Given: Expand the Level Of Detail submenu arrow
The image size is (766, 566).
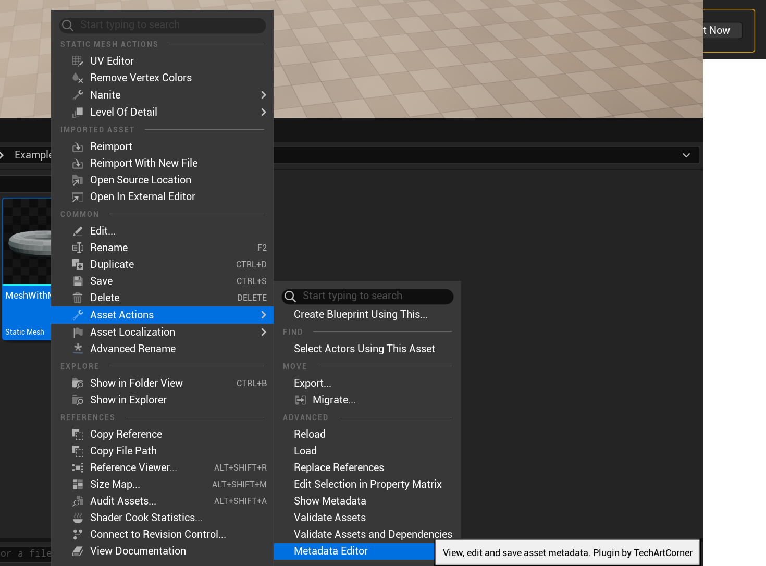Looking at the screenshot, I should coord(263,112).
